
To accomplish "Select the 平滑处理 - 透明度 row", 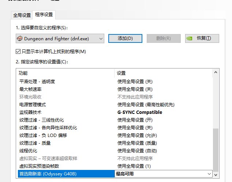I will (115, 81).
